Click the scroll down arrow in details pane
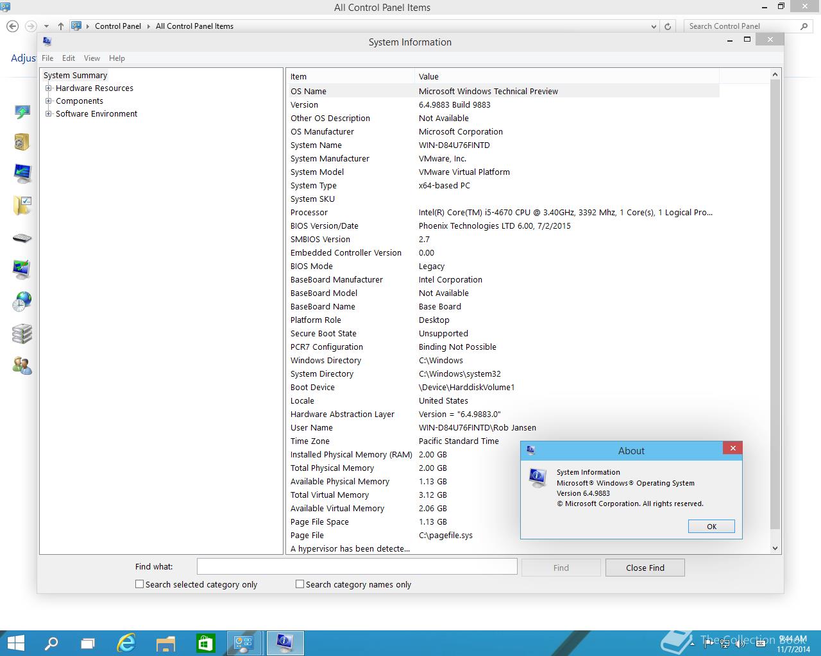The height and width of the screenshot is (656, 821). (775, 548)
